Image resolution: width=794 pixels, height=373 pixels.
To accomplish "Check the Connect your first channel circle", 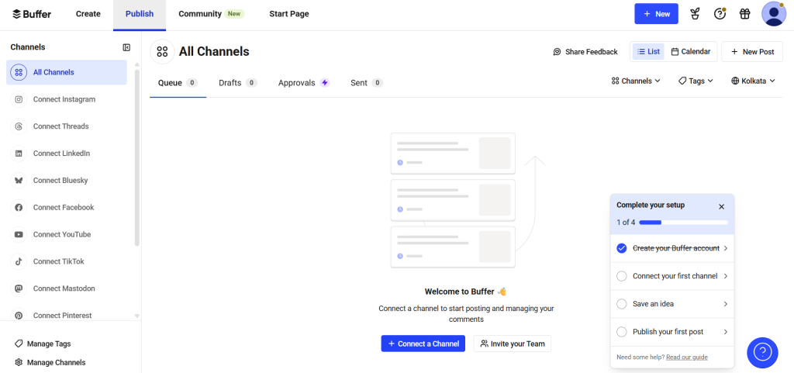I will [x=622, y=276].
